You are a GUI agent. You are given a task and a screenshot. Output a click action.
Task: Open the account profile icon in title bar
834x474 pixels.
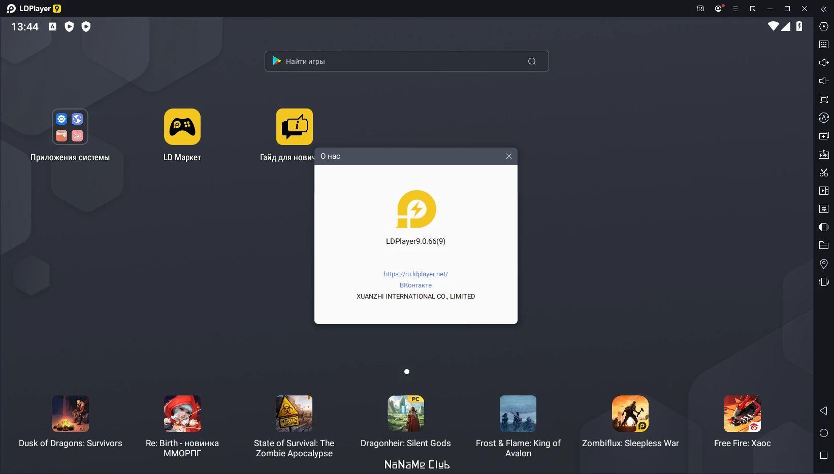(718, 9)
